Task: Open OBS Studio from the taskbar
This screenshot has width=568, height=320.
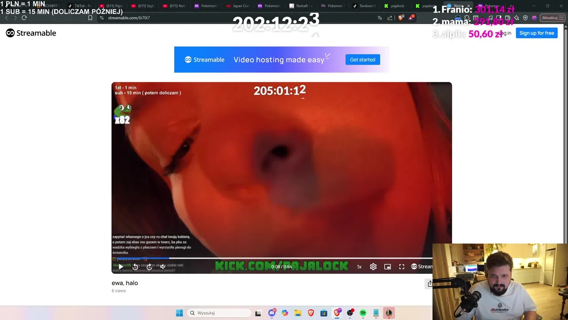Action: point(350,313)
